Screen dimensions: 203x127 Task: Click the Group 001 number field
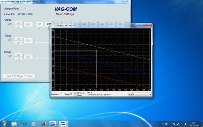8,40
